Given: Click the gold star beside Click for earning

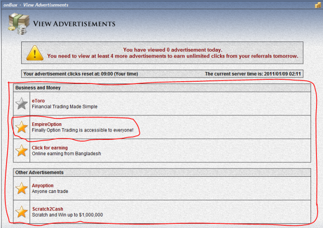Looking at the screenshot, I should 21,150.
